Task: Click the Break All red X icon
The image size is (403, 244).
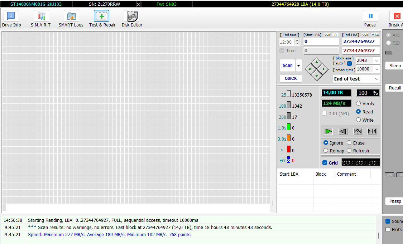Action: pos(397,16)
